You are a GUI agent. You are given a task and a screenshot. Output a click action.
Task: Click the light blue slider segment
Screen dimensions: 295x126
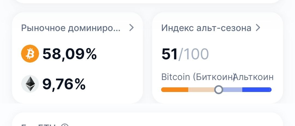tap(232, 90)
